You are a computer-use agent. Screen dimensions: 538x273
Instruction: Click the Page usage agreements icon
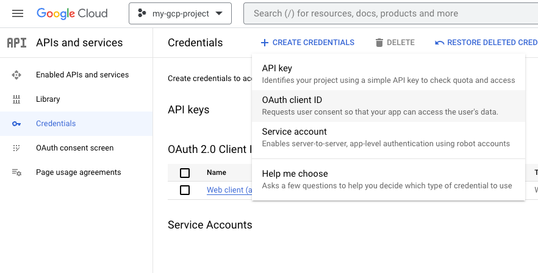[16, 172]
